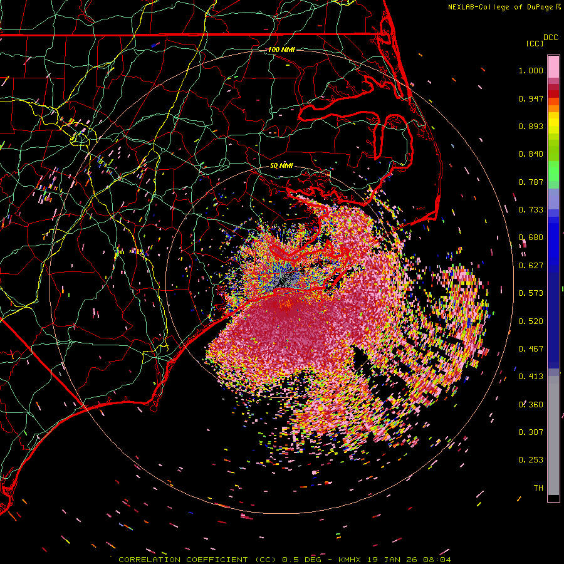Click the gray lower segment of color bar

(553, 436)
